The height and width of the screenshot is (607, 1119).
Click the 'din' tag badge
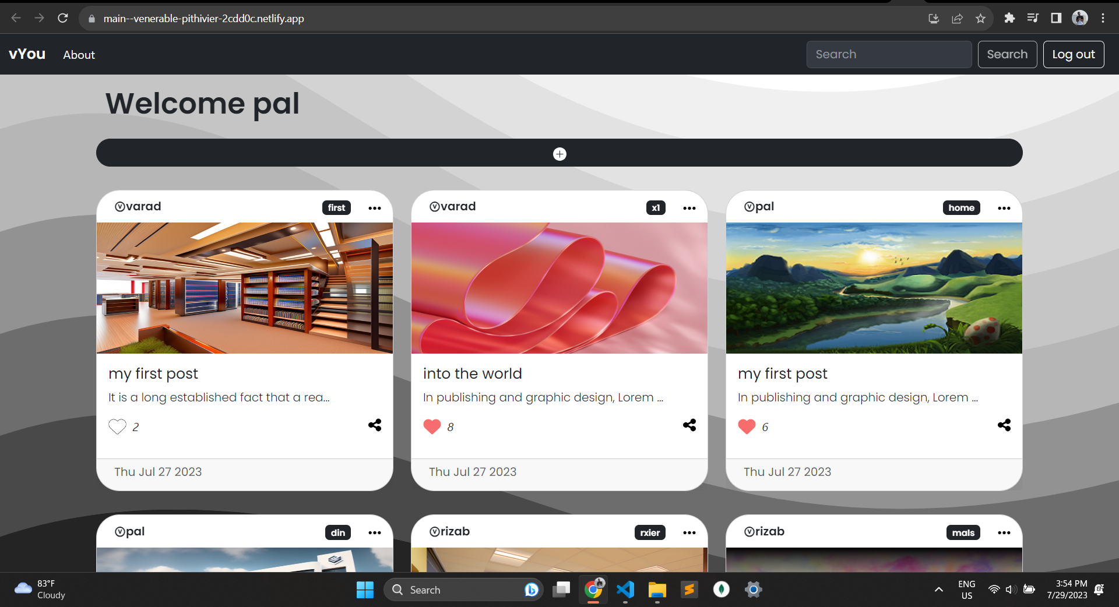pos(338,532)
